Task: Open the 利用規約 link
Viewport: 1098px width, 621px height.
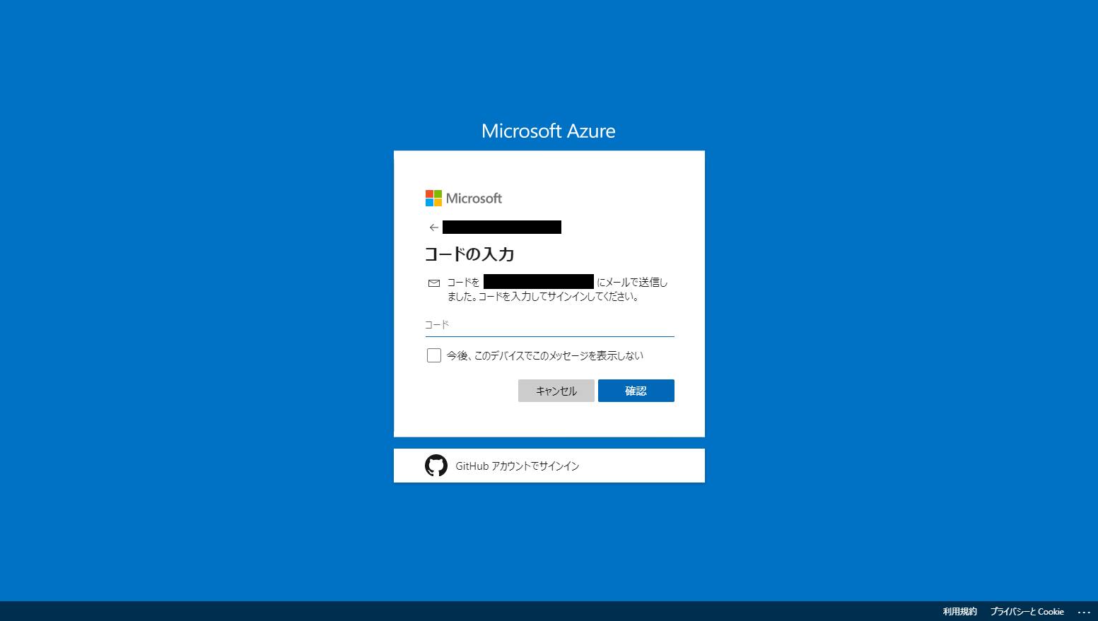Action: point(959,612)
